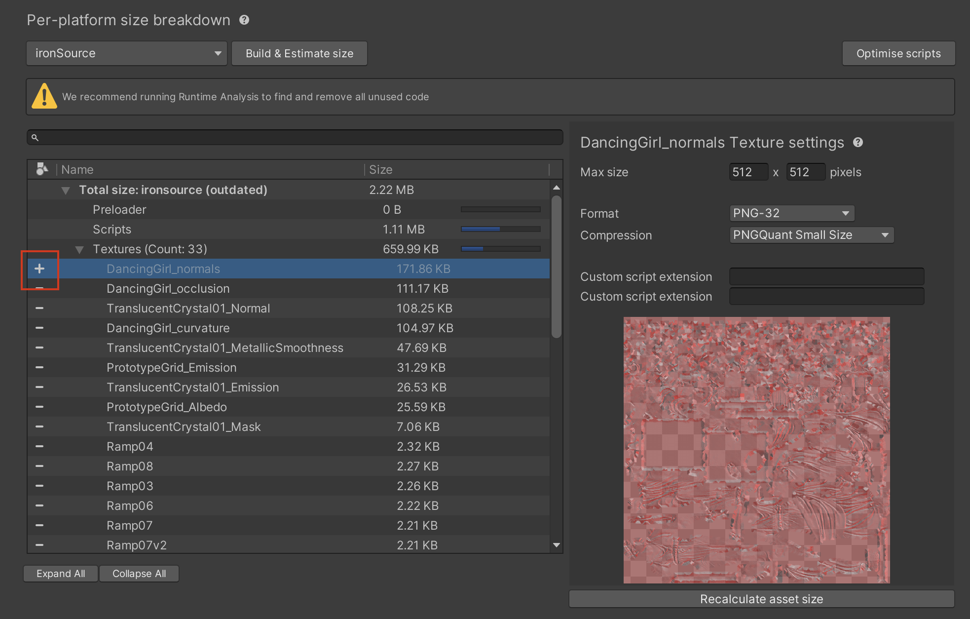970x619 pixels.
Task: Click the Scripts size progress bar
Action: pos(500,229)
